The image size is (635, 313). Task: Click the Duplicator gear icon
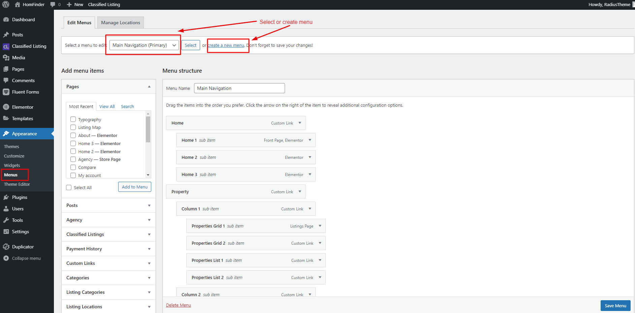coord(6,247)
